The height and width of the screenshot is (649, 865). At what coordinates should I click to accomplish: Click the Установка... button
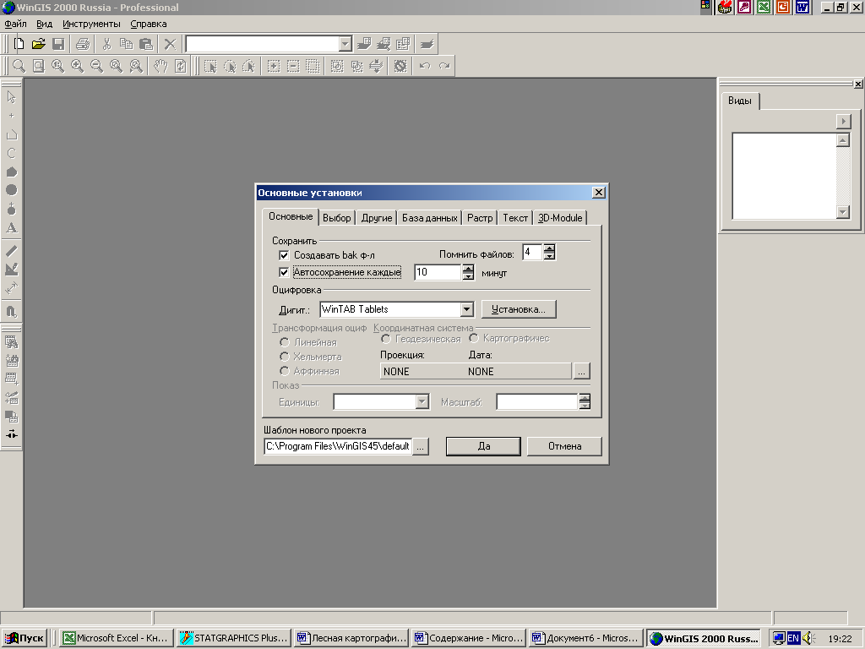[519, 309]
